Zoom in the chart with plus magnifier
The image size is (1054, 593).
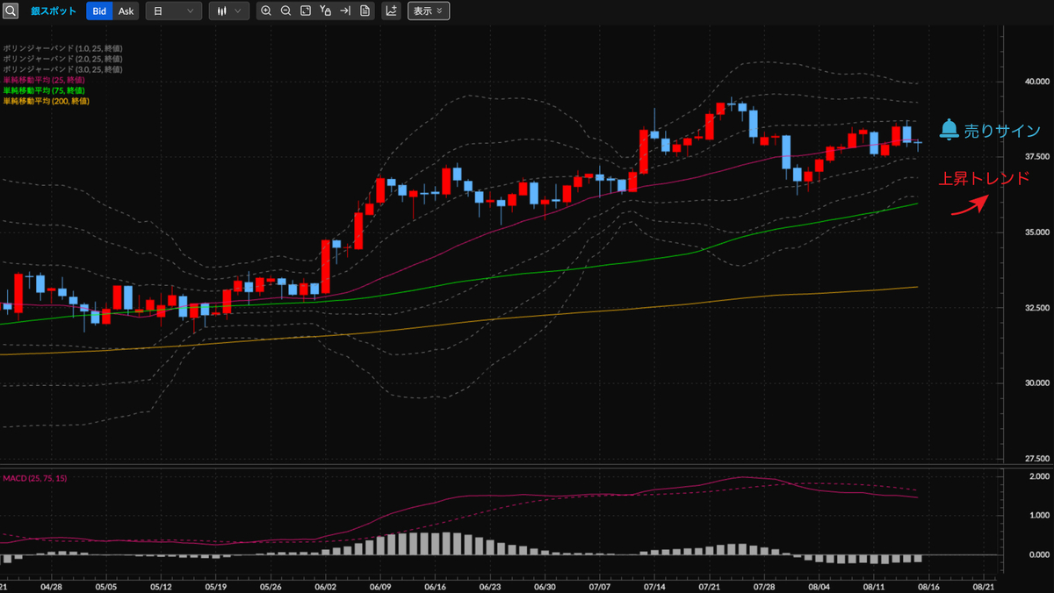266,11
